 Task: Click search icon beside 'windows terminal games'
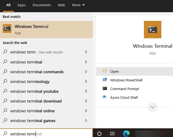click(x=5, y=120)
